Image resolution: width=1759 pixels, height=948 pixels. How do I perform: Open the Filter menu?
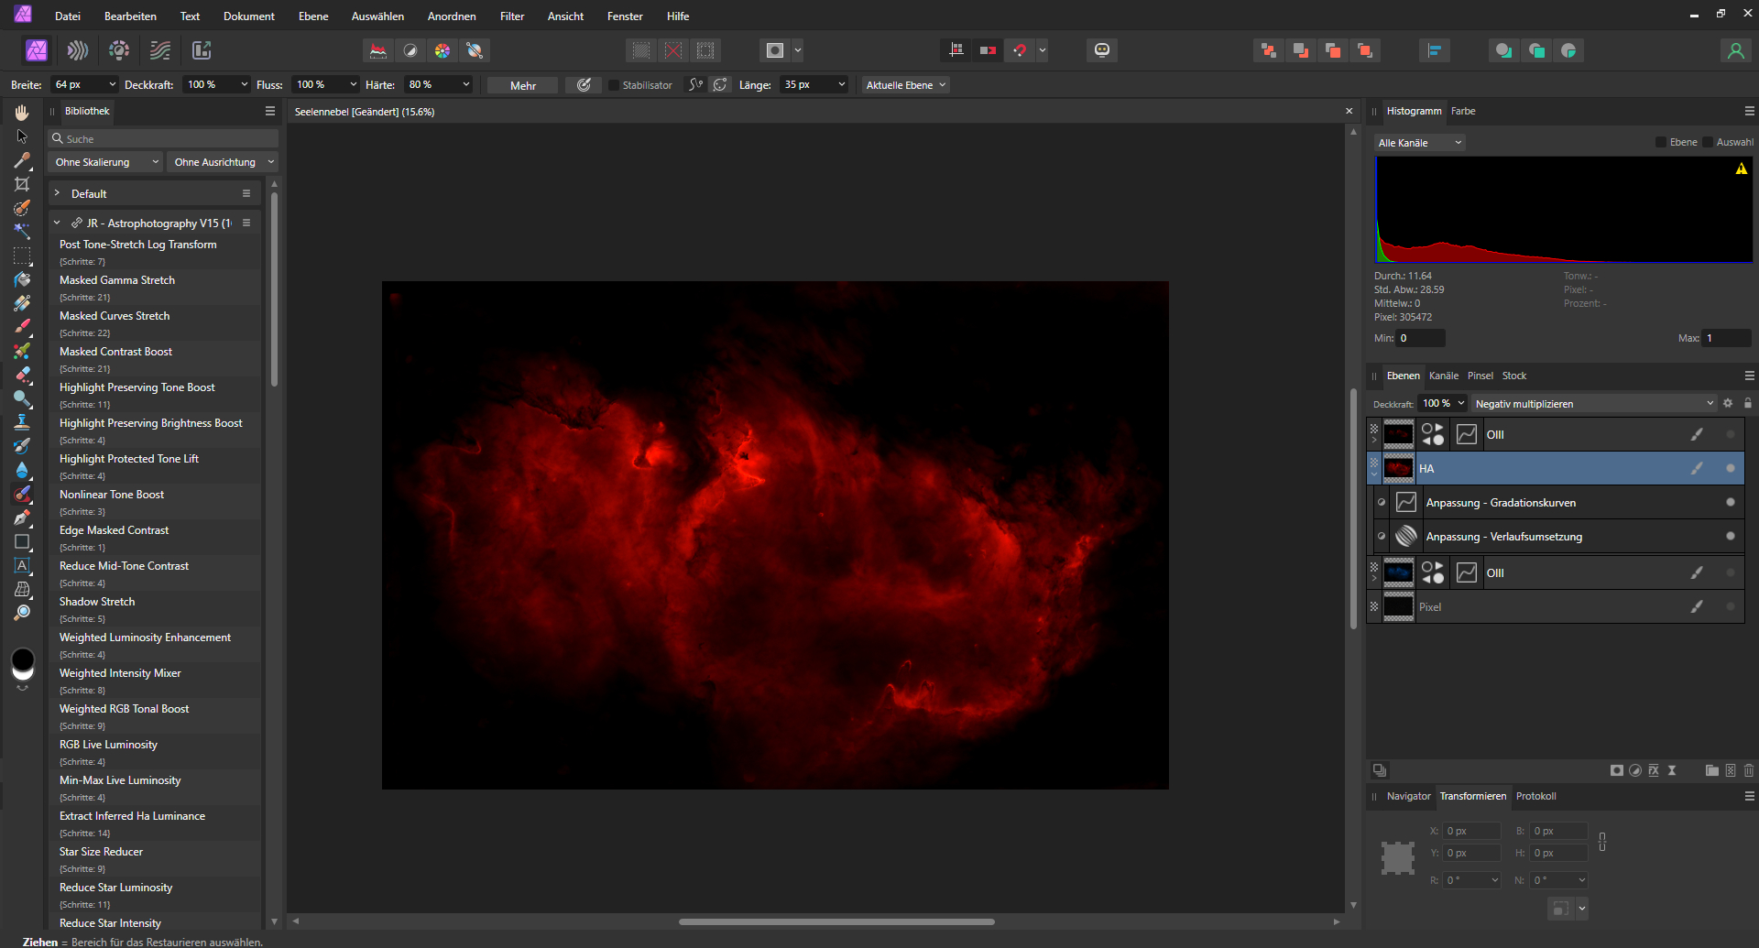click(x=512, y=16)
